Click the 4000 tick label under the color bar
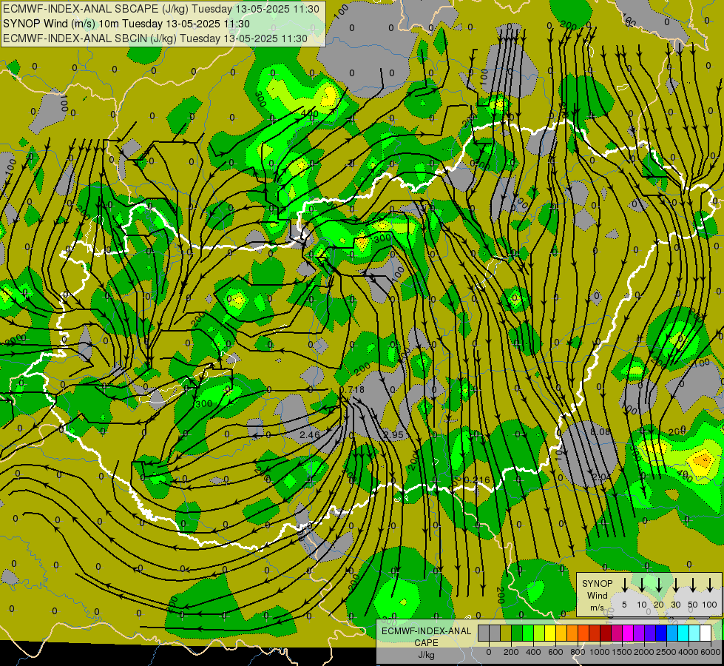 click(689, 652)
